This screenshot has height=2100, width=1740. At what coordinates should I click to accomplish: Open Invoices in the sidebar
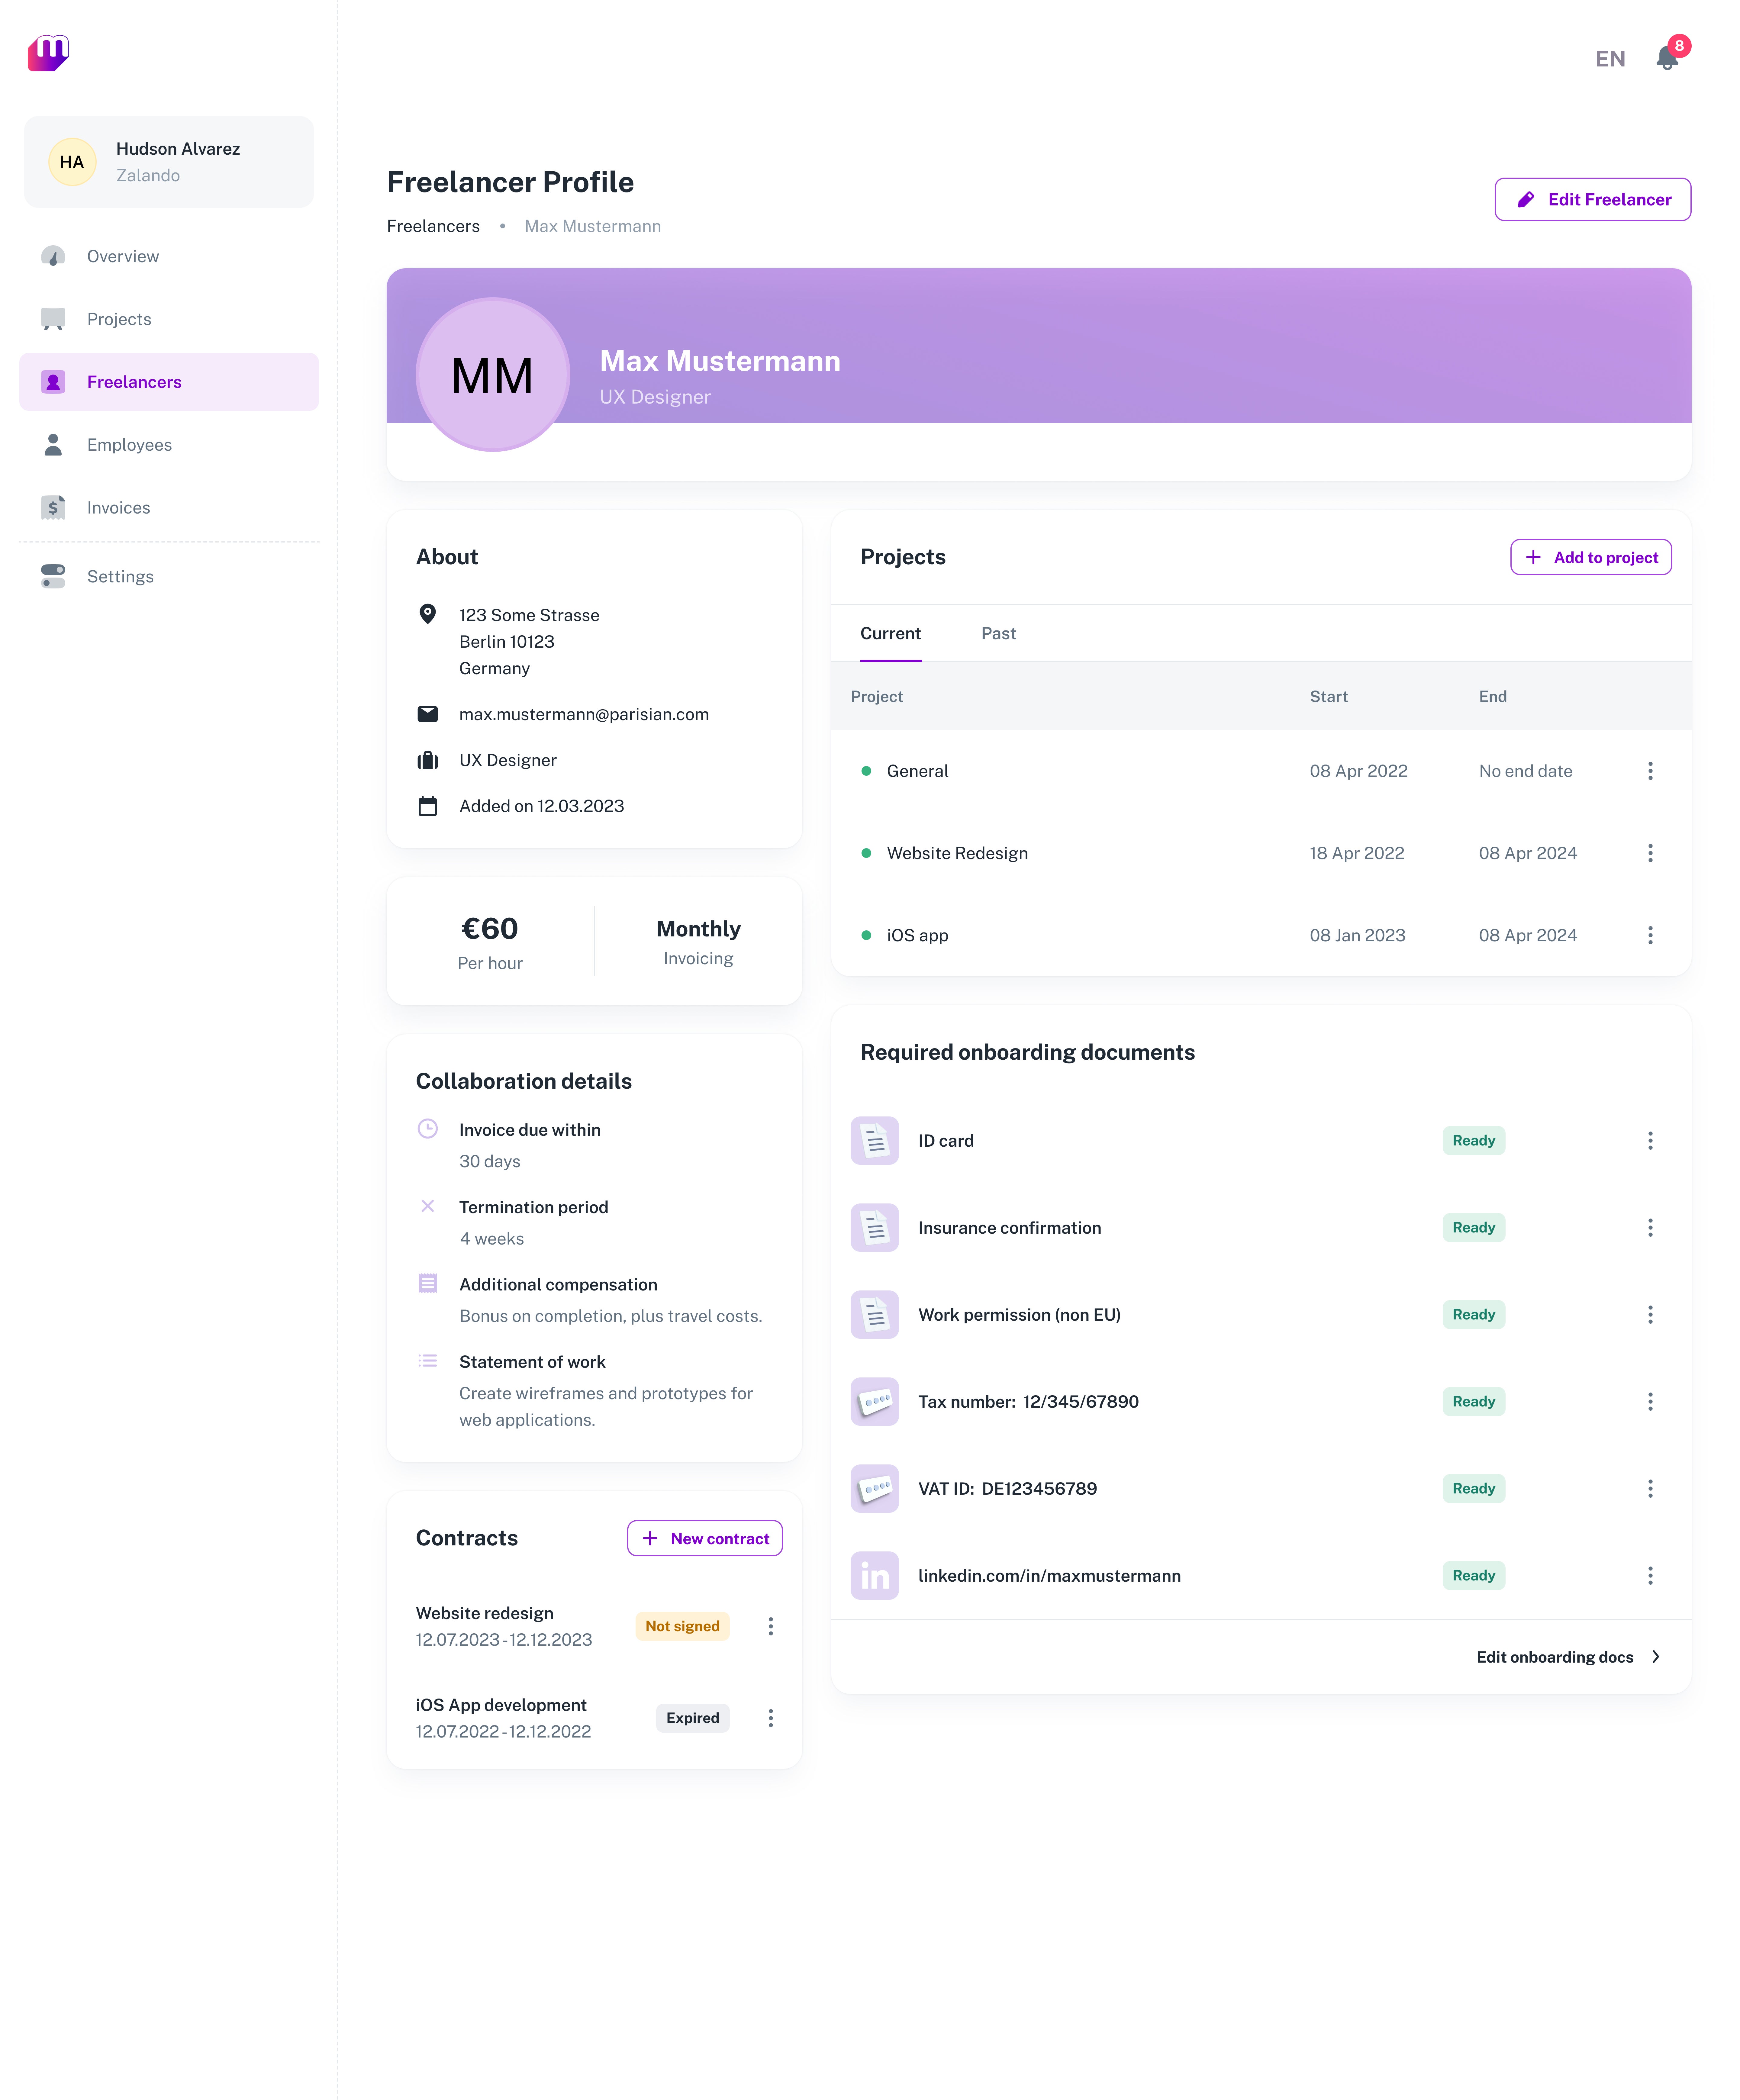point(118,508)
